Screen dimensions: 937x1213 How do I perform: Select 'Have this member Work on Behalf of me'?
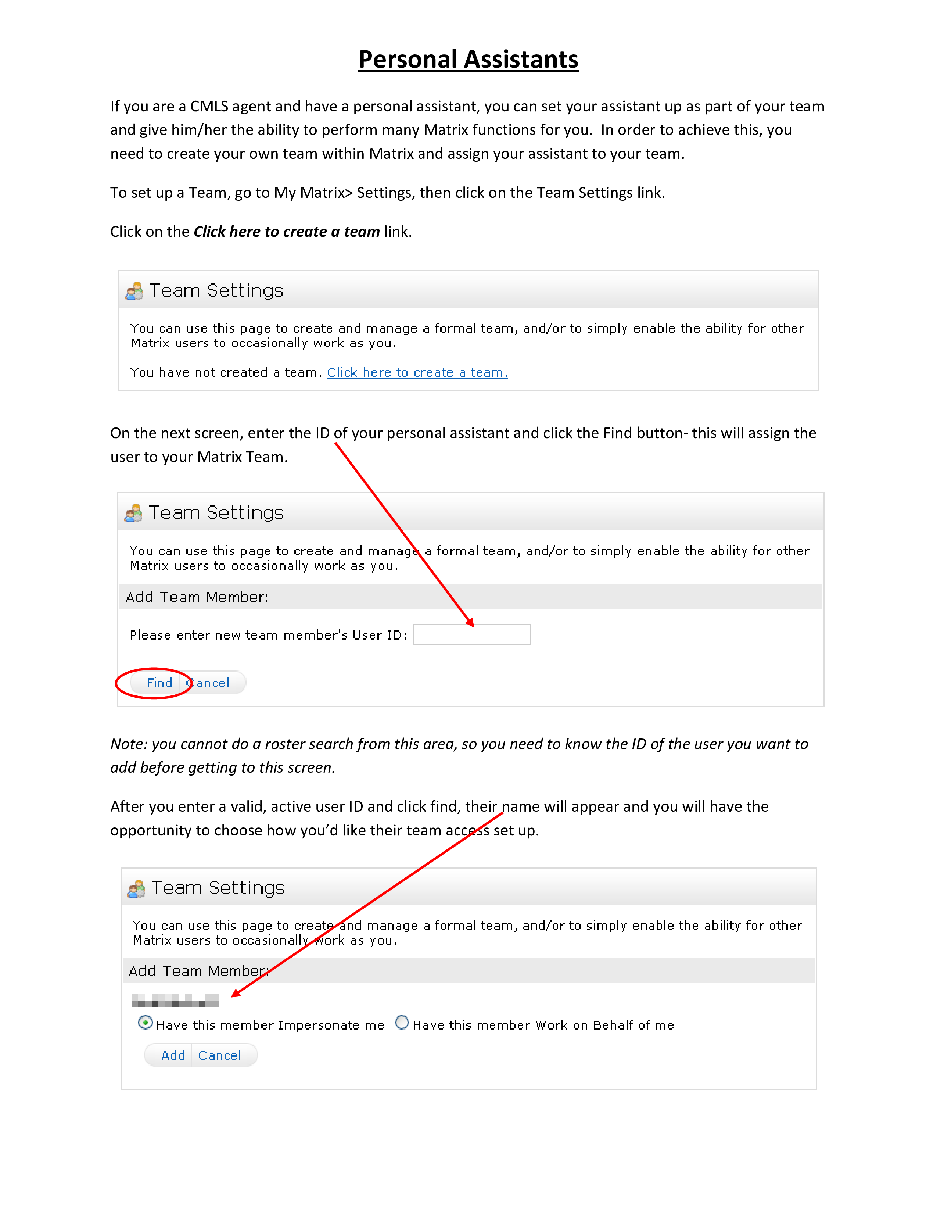point(402,1023)
